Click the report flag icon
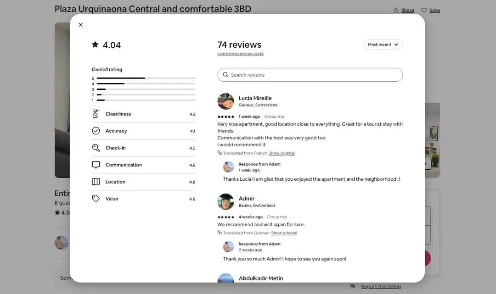Image resolution: width=496 pixels, height=294 pixels. coord(353,286)
